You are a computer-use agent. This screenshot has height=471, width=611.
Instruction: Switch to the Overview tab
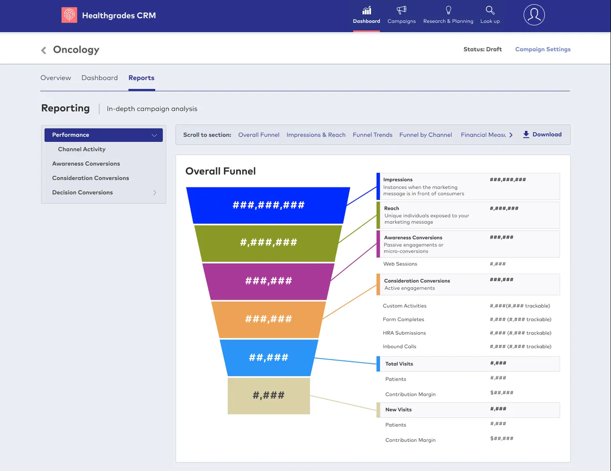[x=56, y=78]
